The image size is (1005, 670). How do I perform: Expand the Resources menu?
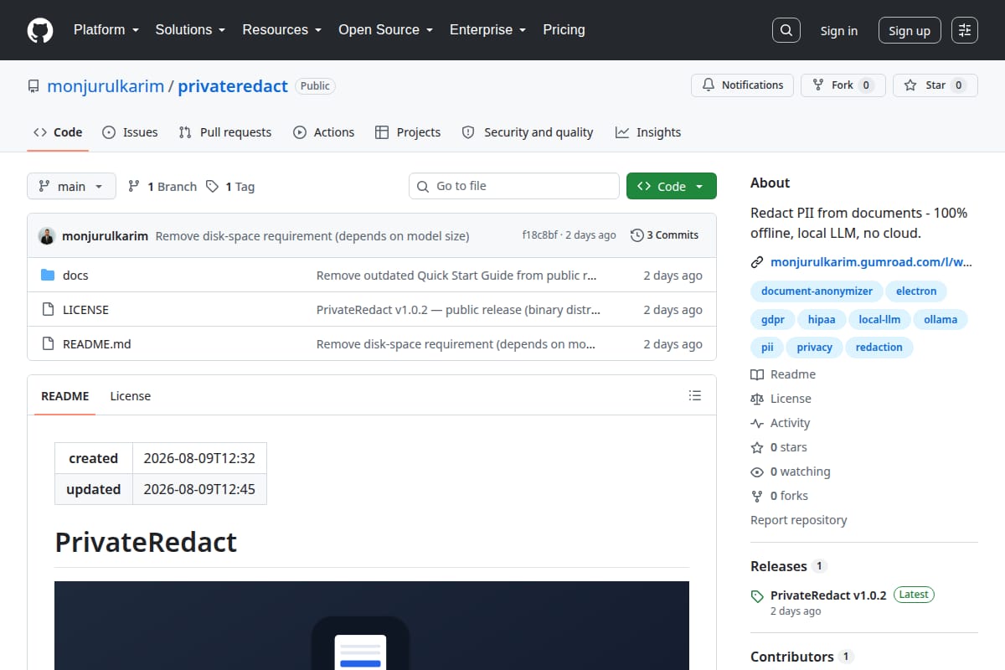pyautogui.click(x=282, y=30)
